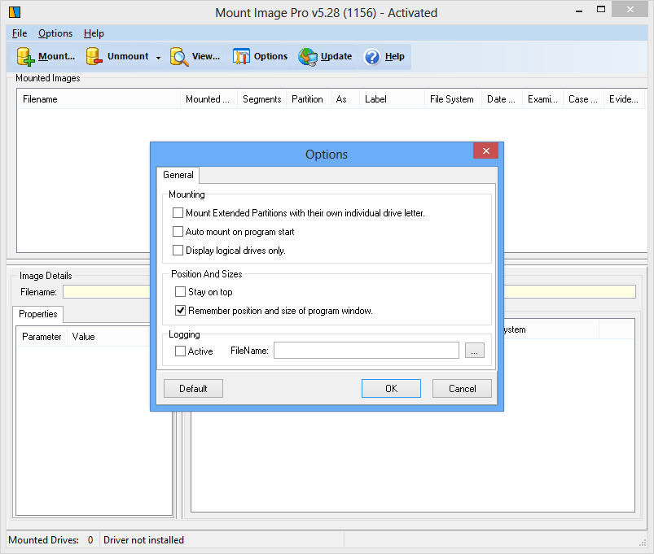Image resolution: width=654 pixels, height=554 pixels.
Task: Click Mounted Drives status bar entry
Action: click(x=50, y=540)
